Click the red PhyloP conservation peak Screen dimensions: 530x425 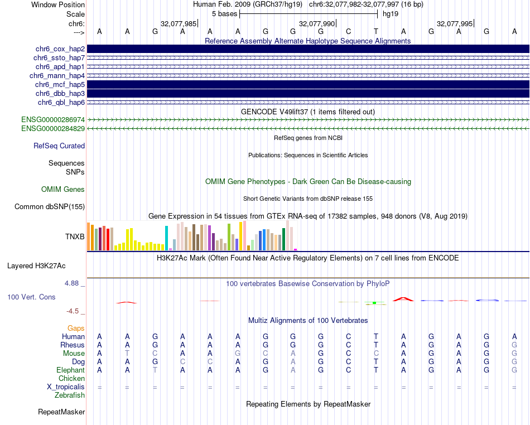403,299
